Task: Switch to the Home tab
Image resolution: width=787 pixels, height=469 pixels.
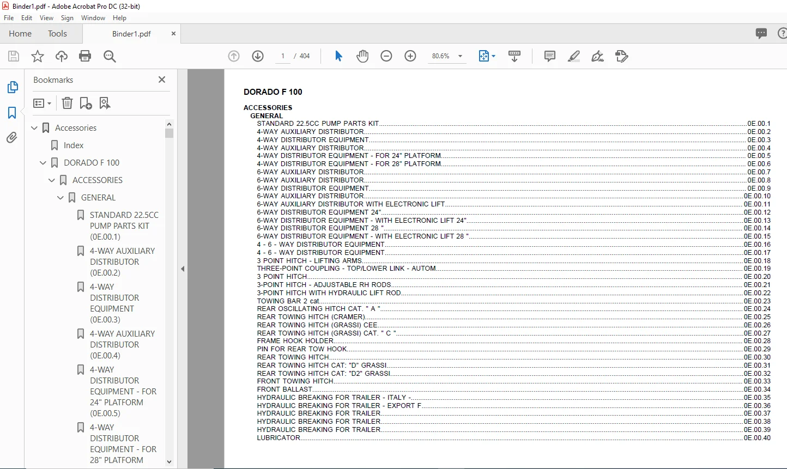Action: pos(20,33)
